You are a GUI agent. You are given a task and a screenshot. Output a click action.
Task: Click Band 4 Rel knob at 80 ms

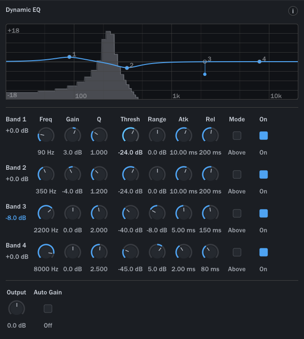pos(210,252)
